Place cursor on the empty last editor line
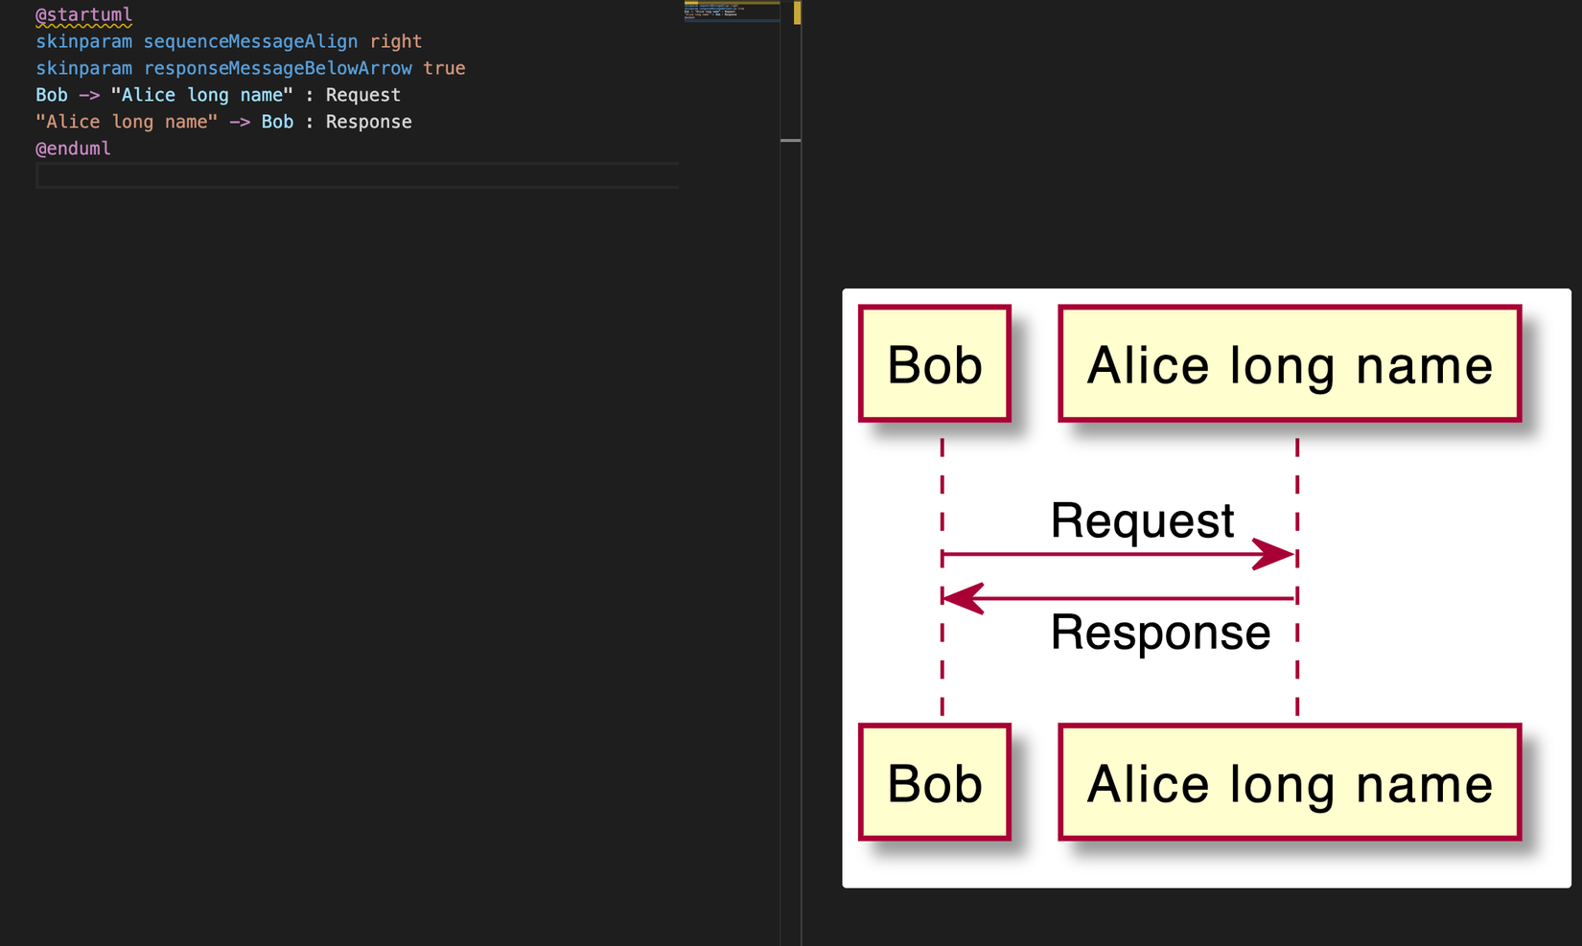Viewport: 1582px width, 946px height. (357, 175)
